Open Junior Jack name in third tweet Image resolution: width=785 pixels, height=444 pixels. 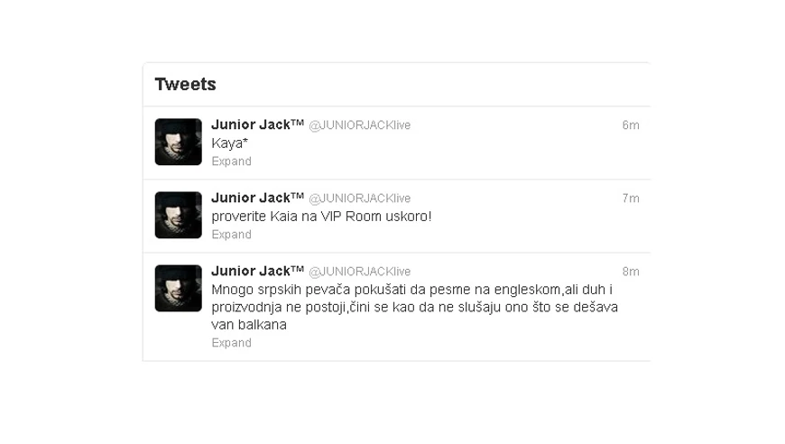(x=257, y=271)
